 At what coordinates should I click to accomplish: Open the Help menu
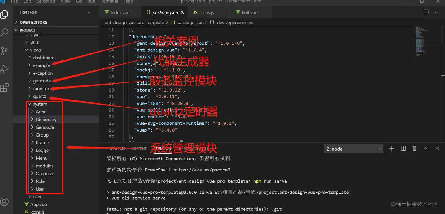coord(128,1)
